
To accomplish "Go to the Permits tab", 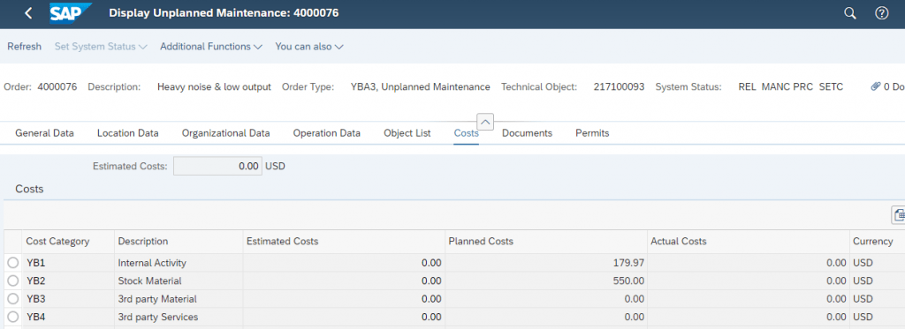I will 592,133.
